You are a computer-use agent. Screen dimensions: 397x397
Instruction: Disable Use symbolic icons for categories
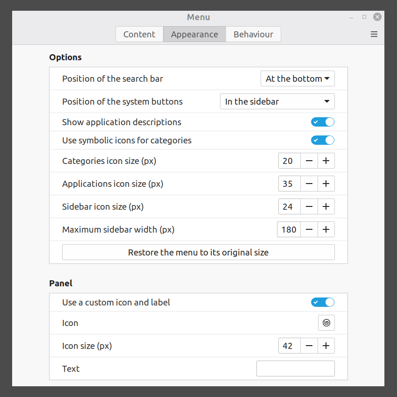click(x=323, y=140)
